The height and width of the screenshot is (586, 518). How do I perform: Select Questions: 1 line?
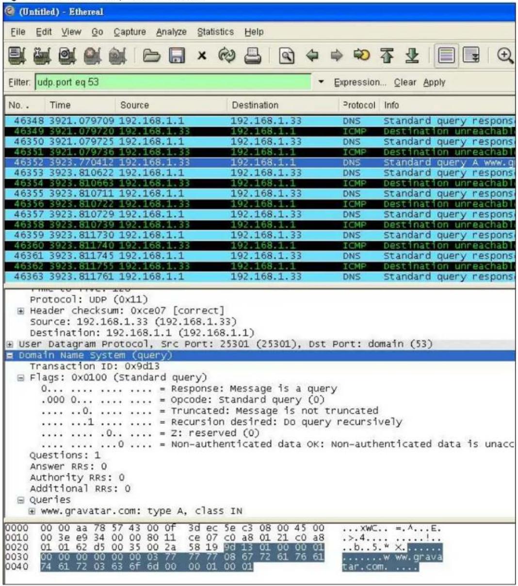coord(65,455)
